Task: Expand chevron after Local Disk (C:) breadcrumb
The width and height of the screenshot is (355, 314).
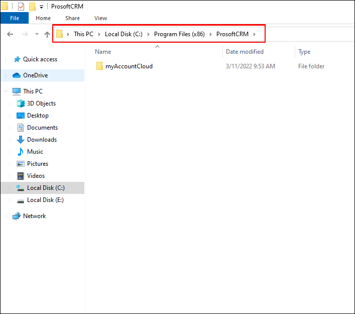Action: pos(148,34)
